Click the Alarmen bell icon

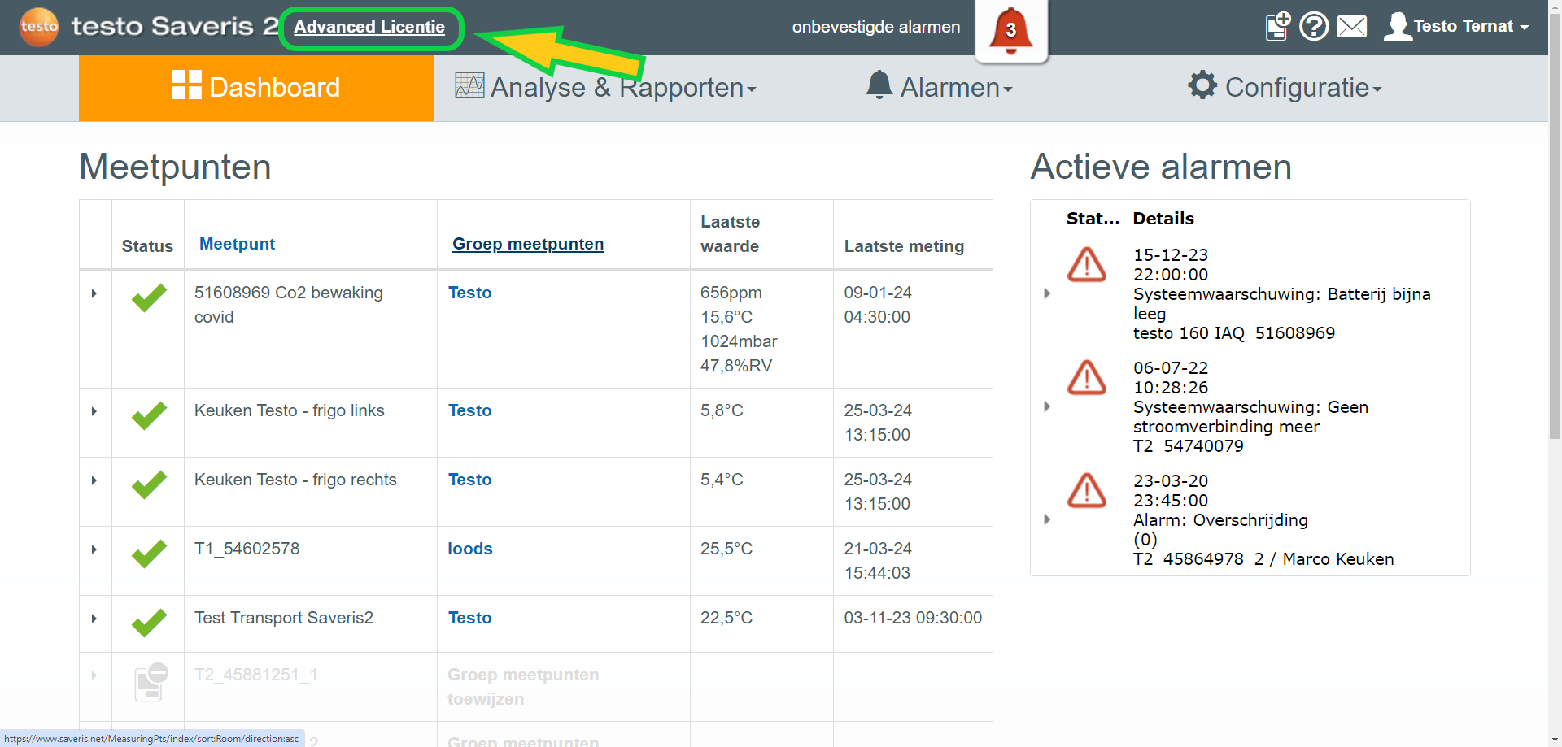point(879,85)
